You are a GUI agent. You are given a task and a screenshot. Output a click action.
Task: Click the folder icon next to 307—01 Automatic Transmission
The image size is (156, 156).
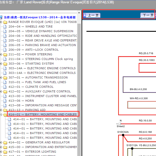coord(5,77)
